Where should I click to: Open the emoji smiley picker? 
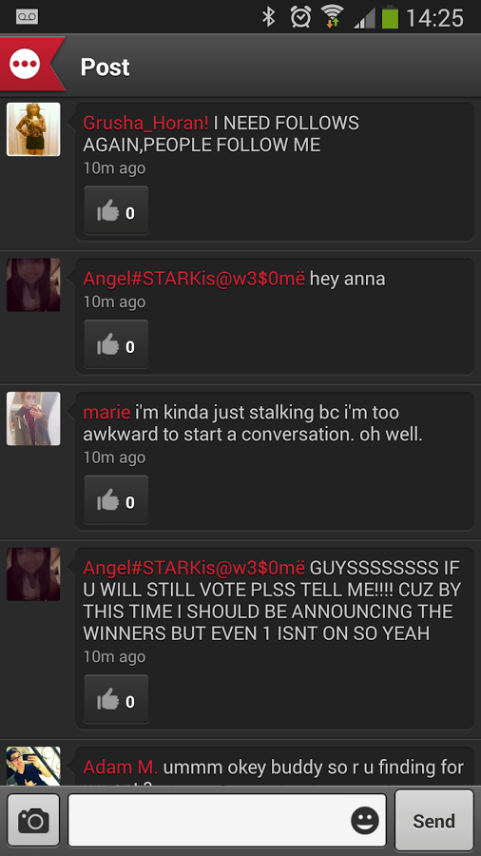click(364, 820)
